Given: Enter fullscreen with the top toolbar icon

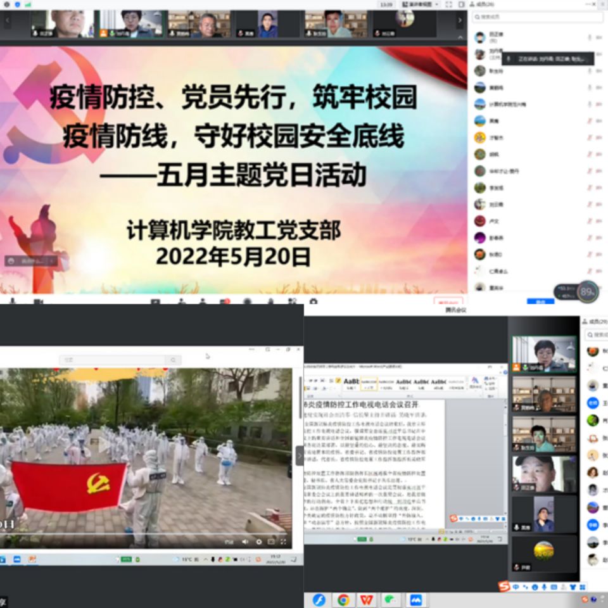Looking at the screenshot, I should (448, 4).
